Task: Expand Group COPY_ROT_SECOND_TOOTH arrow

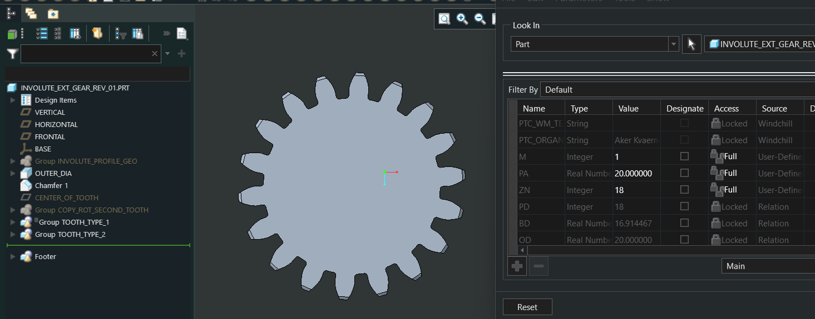Action: 13,210
